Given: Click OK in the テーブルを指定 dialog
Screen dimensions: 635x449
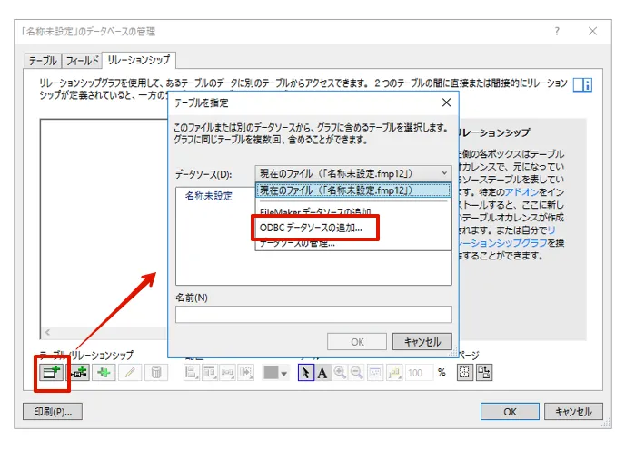Looking at the screenshot, I should [x=357, y=342].
